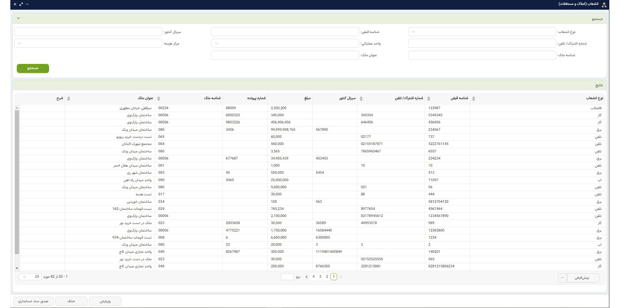This screenshot has height=308, width=620.
Task: Focus the عنوان ملک search field
Action: tap(285, 55)
